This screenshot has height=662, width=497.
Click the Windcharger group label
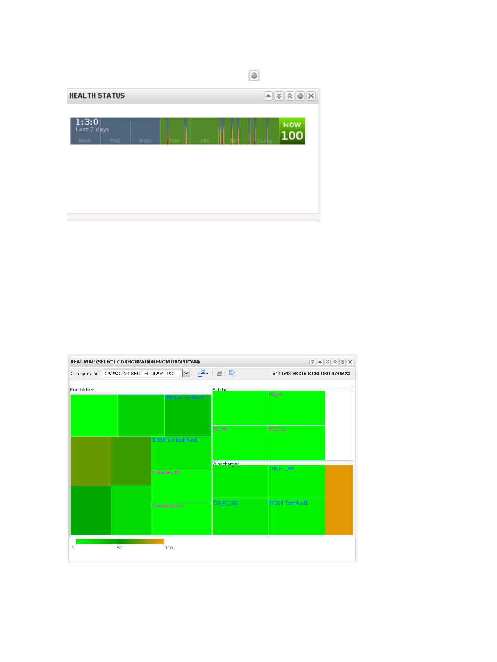click(225, 463)
